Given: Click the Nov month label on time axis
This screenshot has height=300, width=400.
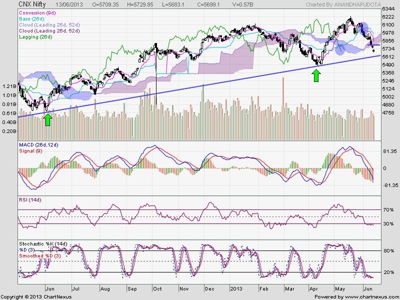Looking at the screenshot, I should pyautogui.click(x=184, y=289).
